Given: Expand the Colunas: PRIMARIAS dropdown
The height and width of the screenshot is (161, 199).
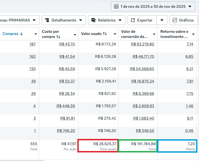Looking at the screenshot, I should point(34,20).
